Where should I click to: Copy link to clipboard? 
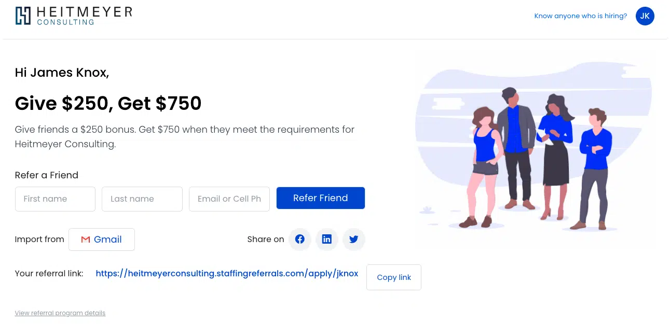(394, 277)
